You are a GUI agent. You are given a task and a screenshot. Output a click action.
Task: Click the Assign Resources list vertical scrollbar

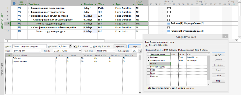coord(209,68)
